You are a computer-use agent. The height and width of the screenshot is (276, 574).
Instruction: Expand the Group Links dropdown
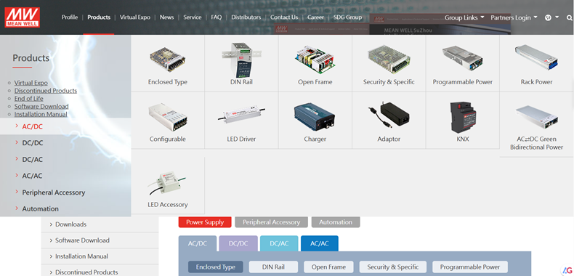[x=464, y=17]
